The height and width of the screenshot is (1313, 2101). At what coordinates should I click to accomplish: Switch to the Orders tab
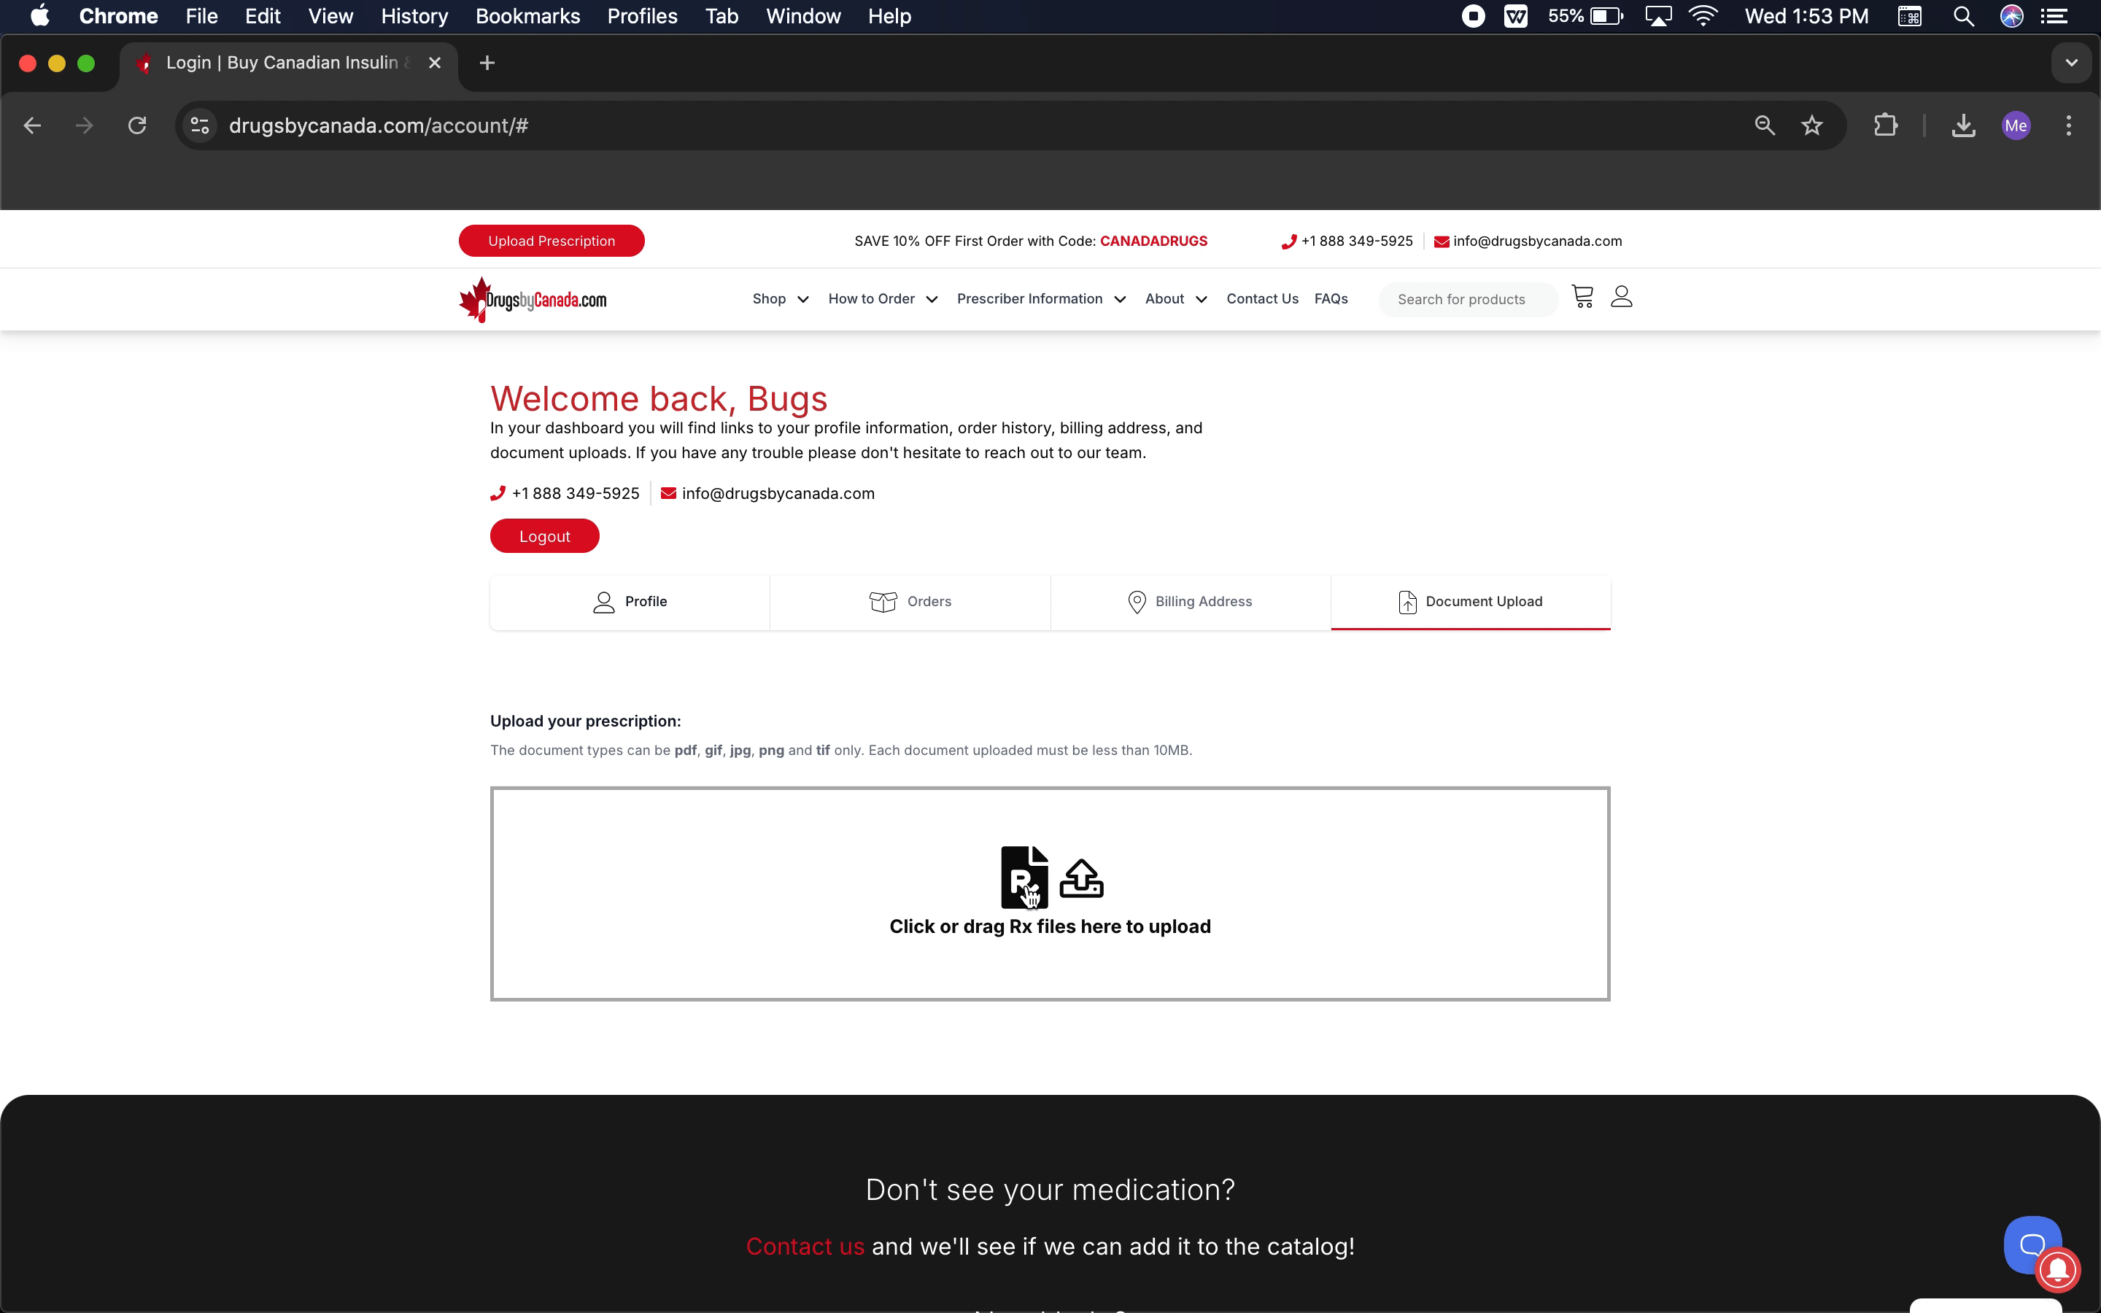pyautogui.click(x=910, y=602)
